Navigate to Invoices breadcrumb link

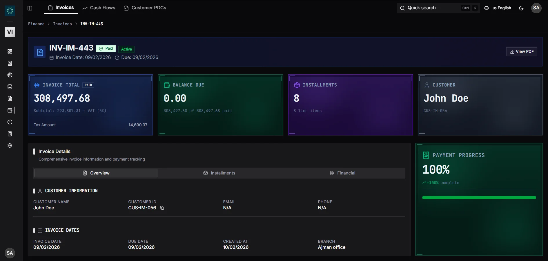point(62,24)
